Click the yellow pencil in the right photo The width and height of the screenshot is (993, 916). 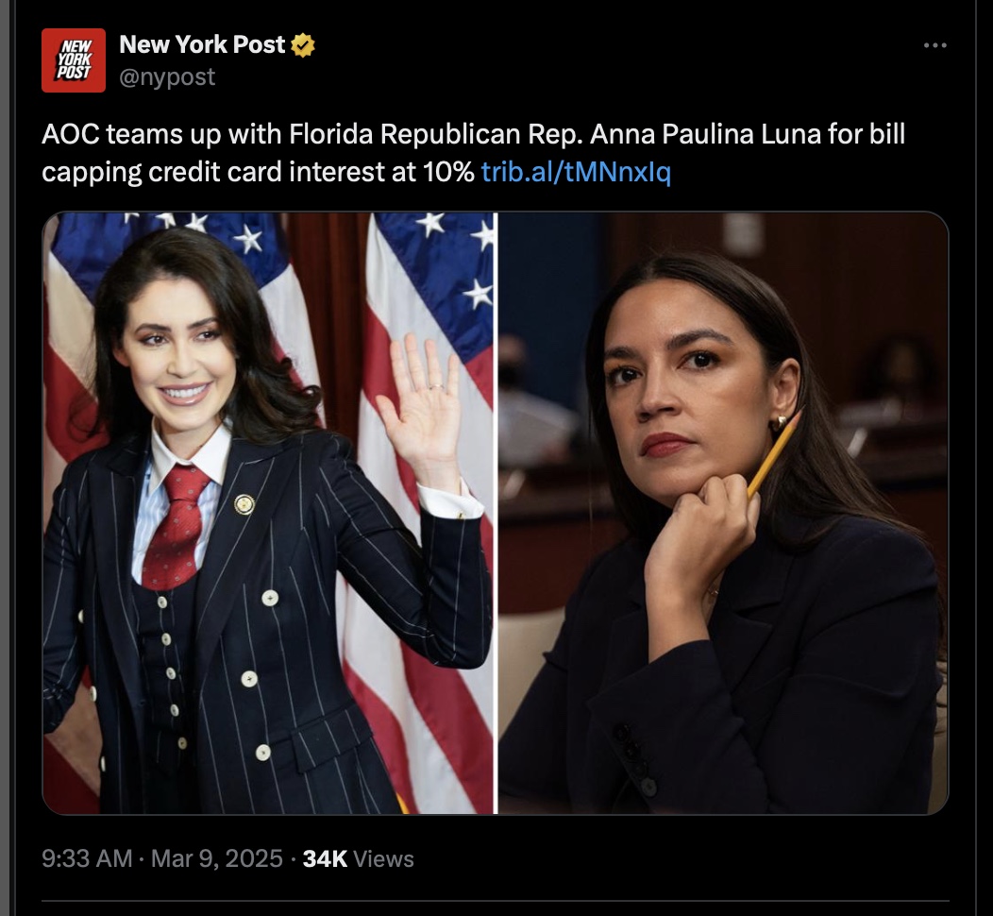[x=776, y=453]
